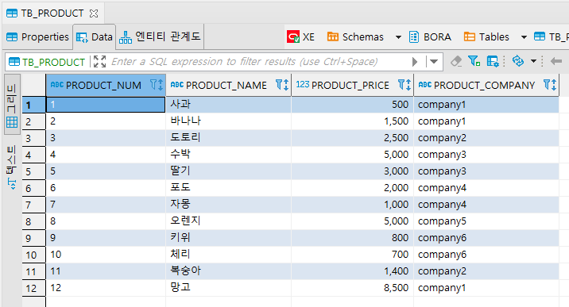Image resolution: width=569 pixels, height=307 pixels.
Task: Click the cell containing 망고
Action: point(228,288)
